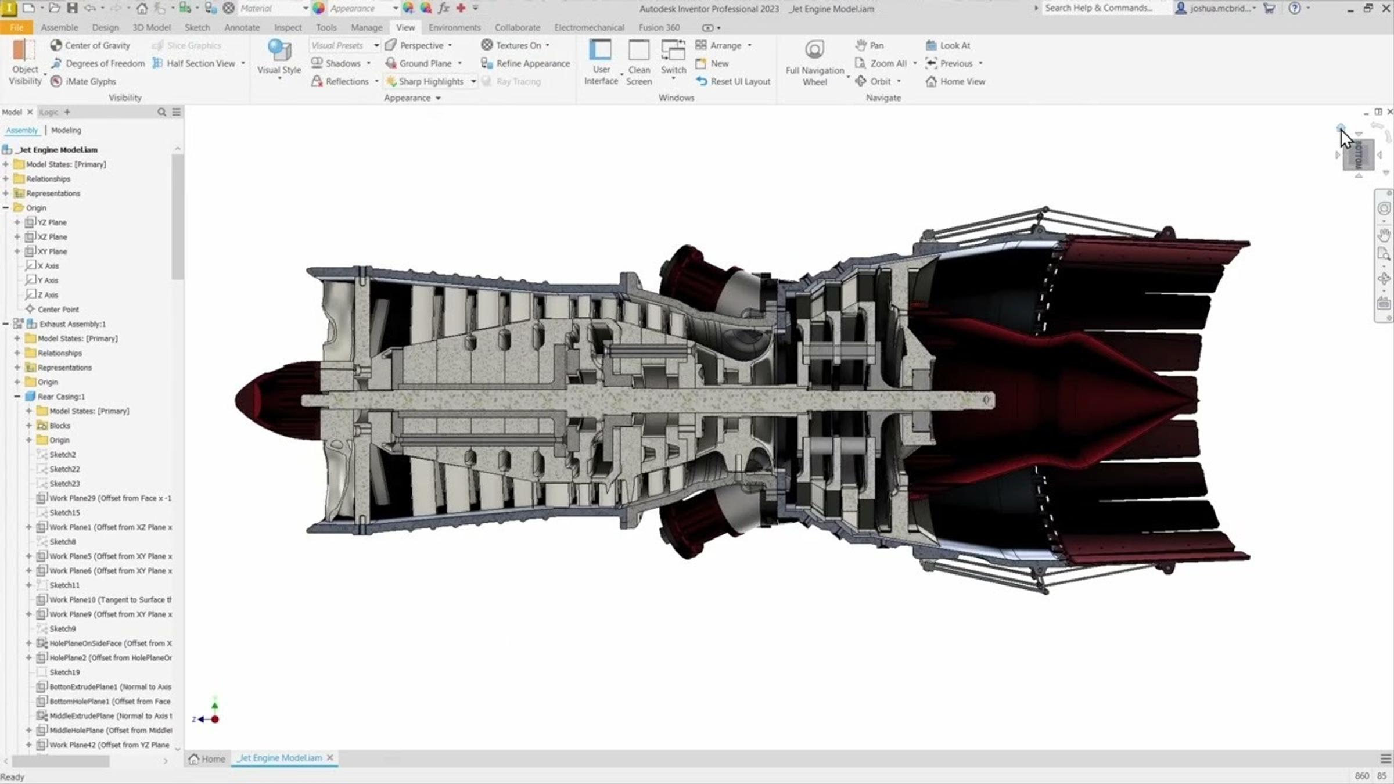Click the ViewCube BOTTOM face
The image size is (1394, 784).
coord(1359,155)
